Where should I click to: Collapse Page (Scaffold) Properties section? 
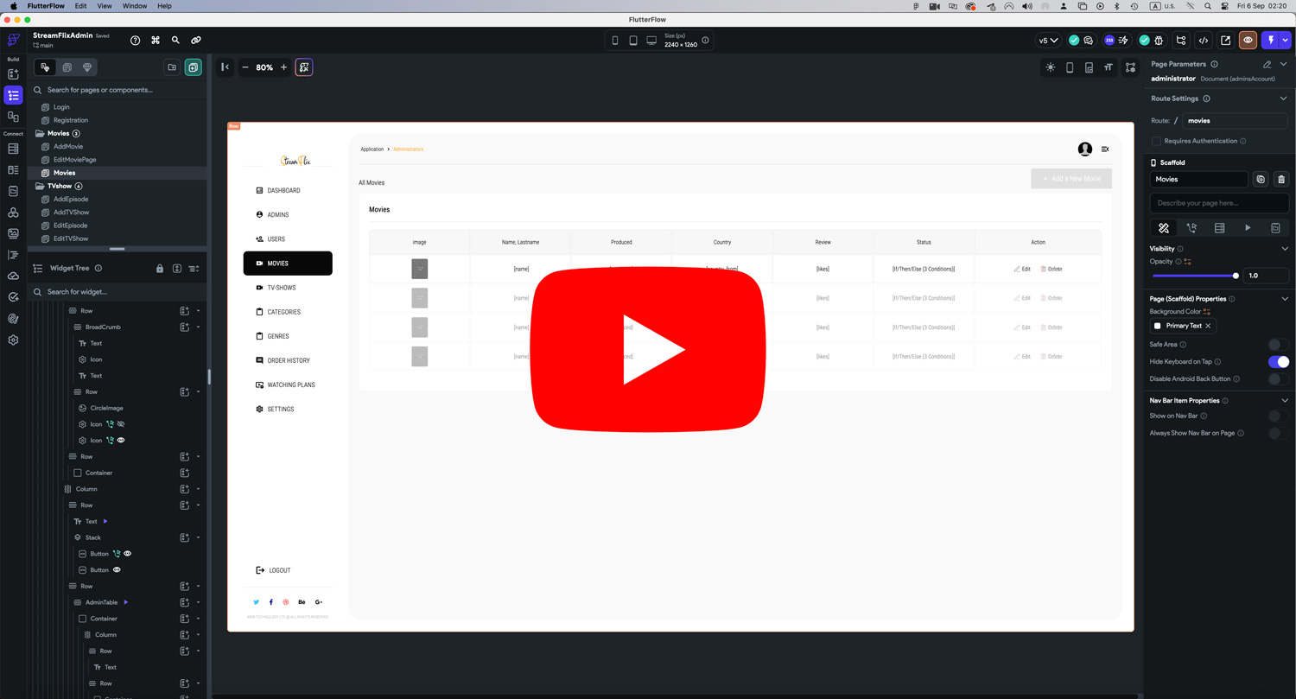[x=1284, y=299]
